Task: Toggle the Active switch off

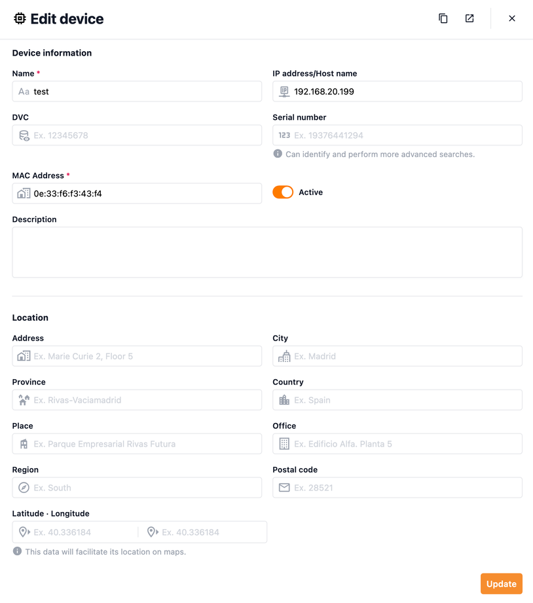Action: pyautogui.click(x=283, y=192)
